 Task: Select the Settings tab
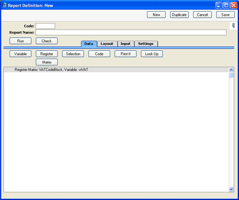[146, 44]
